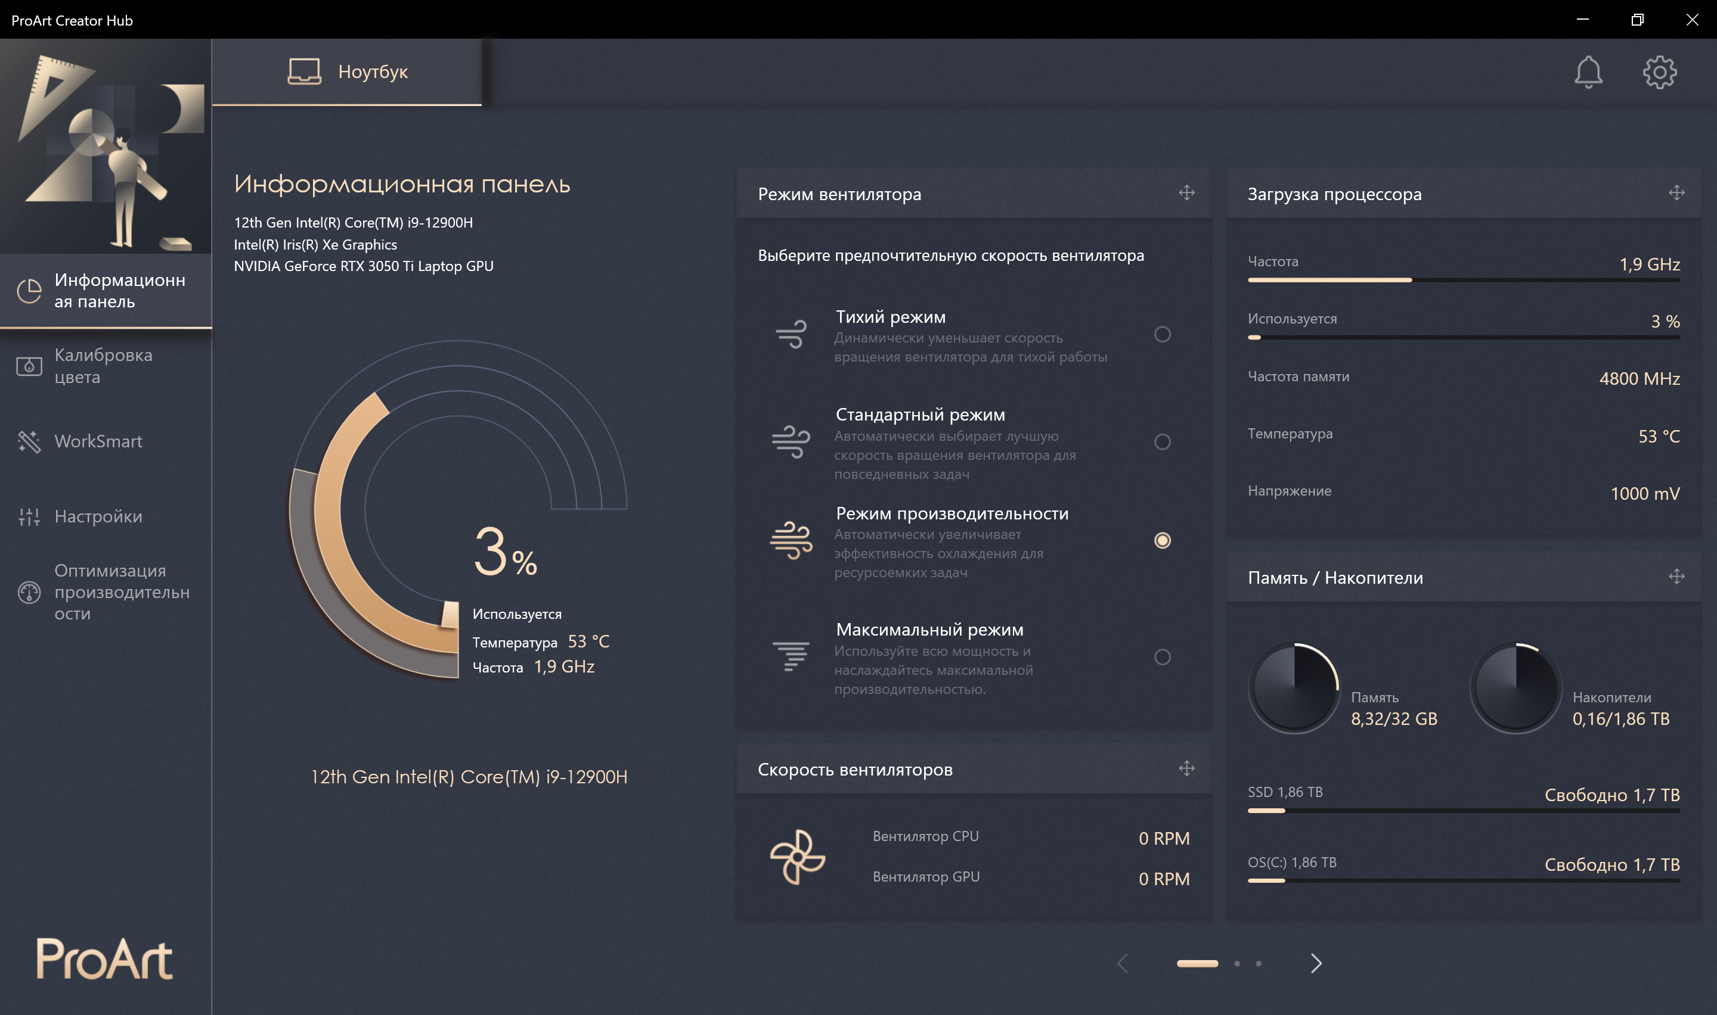Select Режим производительности radio button
This screenshot has height=1015, width=1717.
tap(1162, 540)
